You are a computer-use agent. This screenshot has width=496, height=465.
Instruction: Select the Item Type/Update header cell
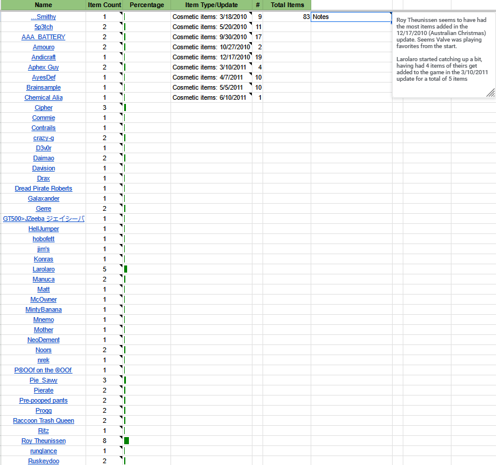coord(211,5)
